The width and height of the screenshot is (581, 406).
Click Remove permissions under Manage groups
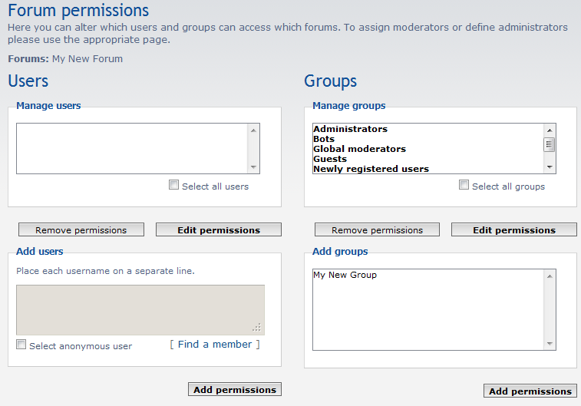377,229
